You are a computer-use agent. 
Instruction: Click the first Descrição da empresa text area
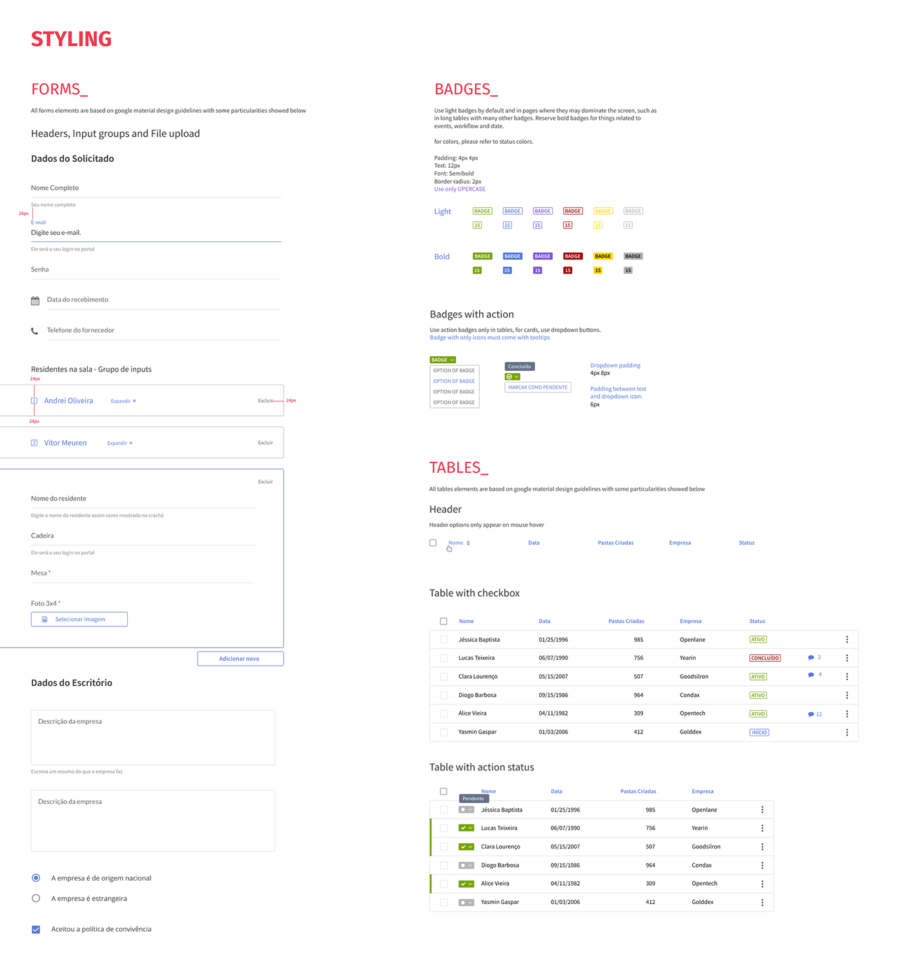click(153, 737)
